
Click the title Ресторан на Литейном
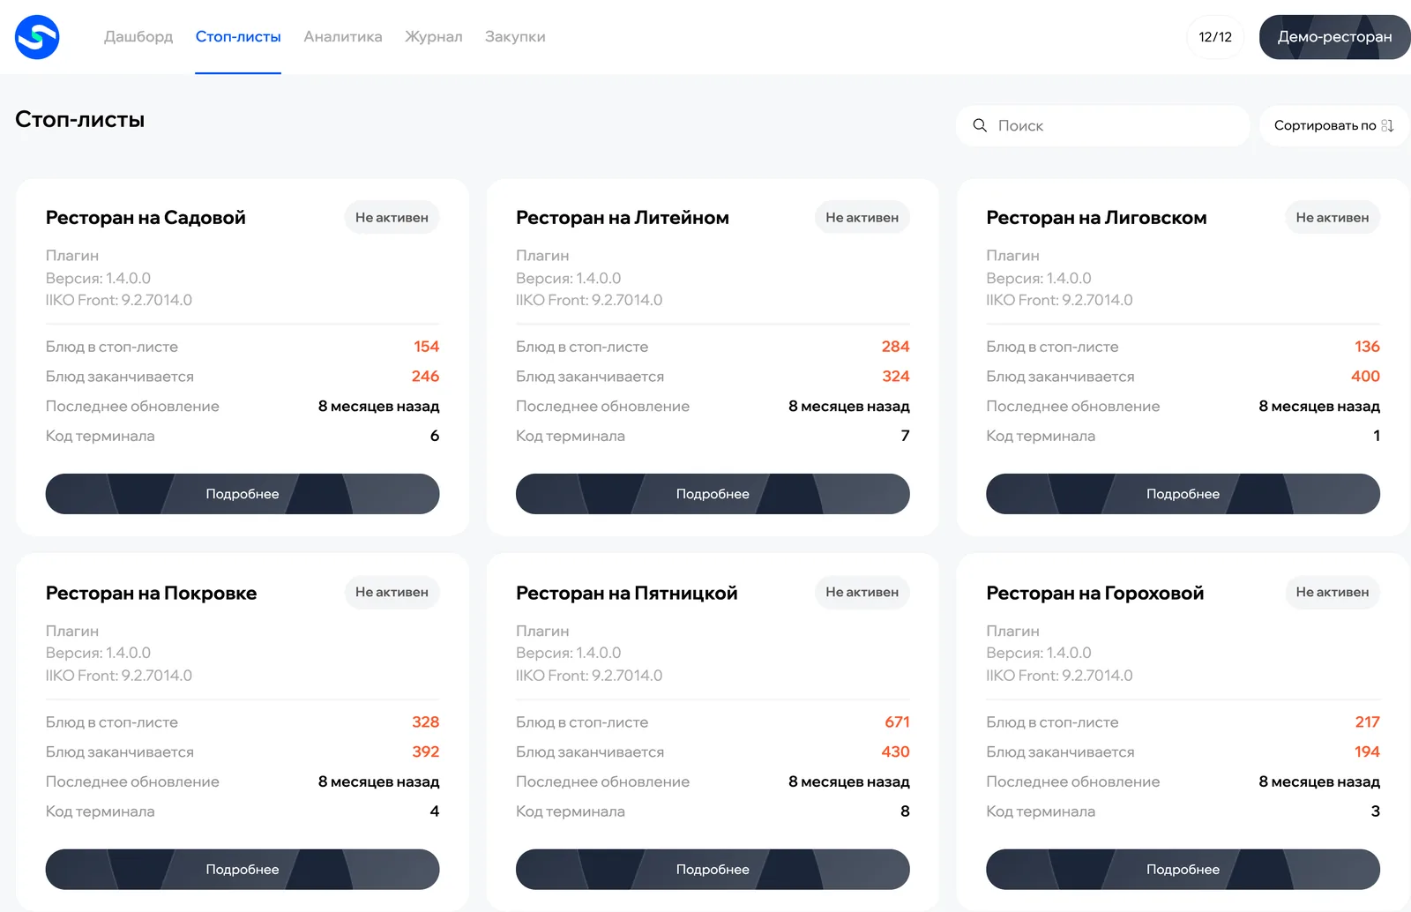click(623, 218)
